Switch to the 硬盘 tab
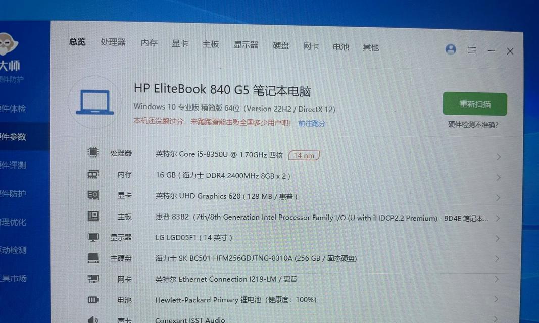The width and height of the screenshot is (539, 323). click(280, 45)
